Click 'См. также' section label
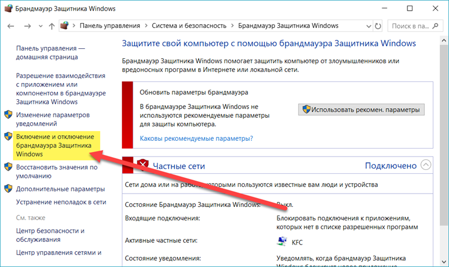 point(31,218)
